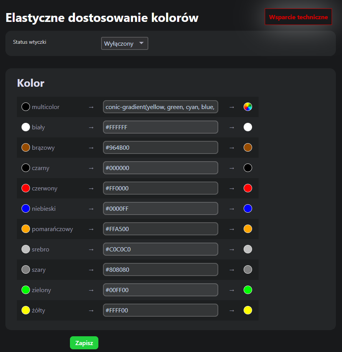Click the zielony #00FF00 input field

click(160, 290)
